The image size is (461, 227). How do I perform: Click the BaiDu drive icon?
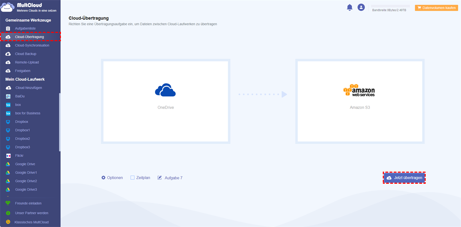point(8,96)
